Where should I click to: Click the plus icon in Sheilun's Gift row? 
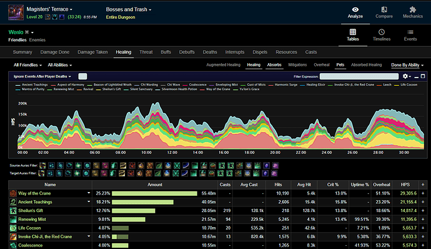click(x=423, y=211)
